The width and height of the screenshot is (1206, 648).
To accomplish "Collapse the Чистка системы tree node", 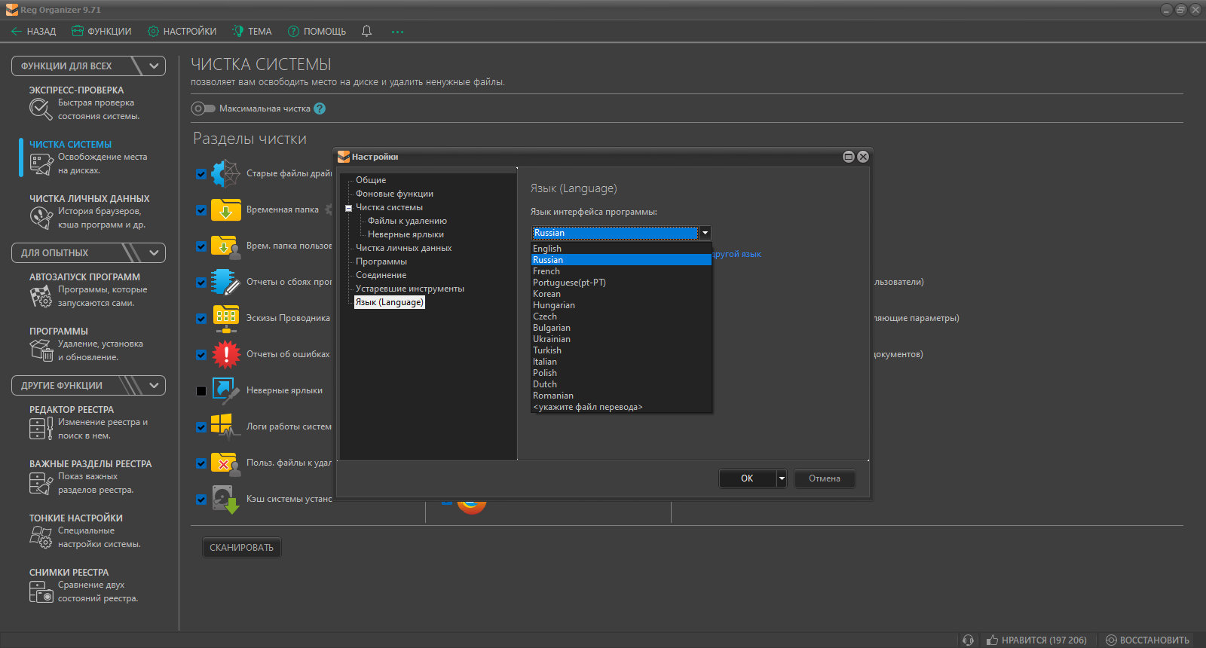I will [348, 208].
